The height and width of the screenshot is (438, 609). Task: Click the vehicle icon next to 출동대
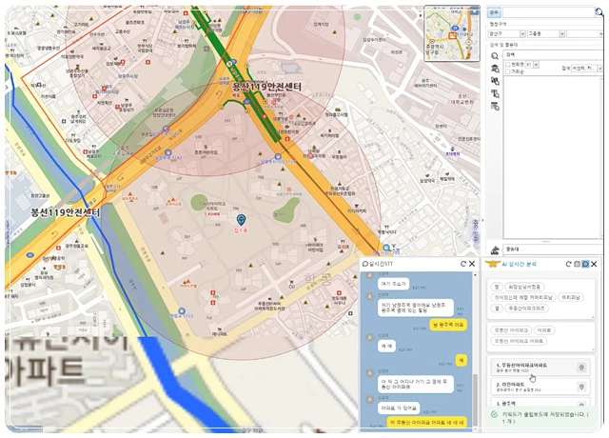pos(496,249)
